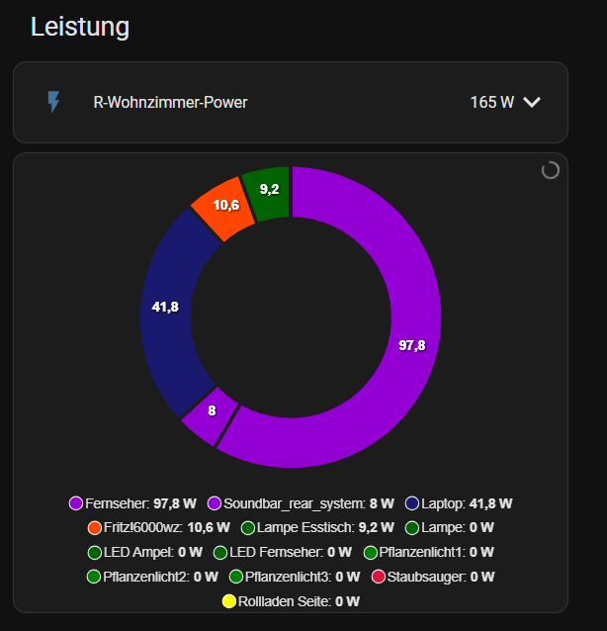
Task: Click the red Staubsauger legend dot
Action: click(378, 576)
